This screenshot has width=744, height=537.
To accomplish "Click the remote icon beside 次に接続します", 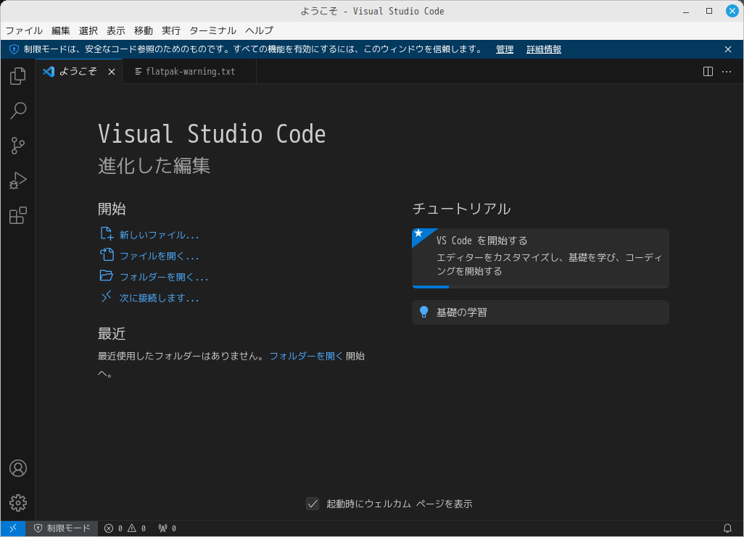I will [107, 296].
